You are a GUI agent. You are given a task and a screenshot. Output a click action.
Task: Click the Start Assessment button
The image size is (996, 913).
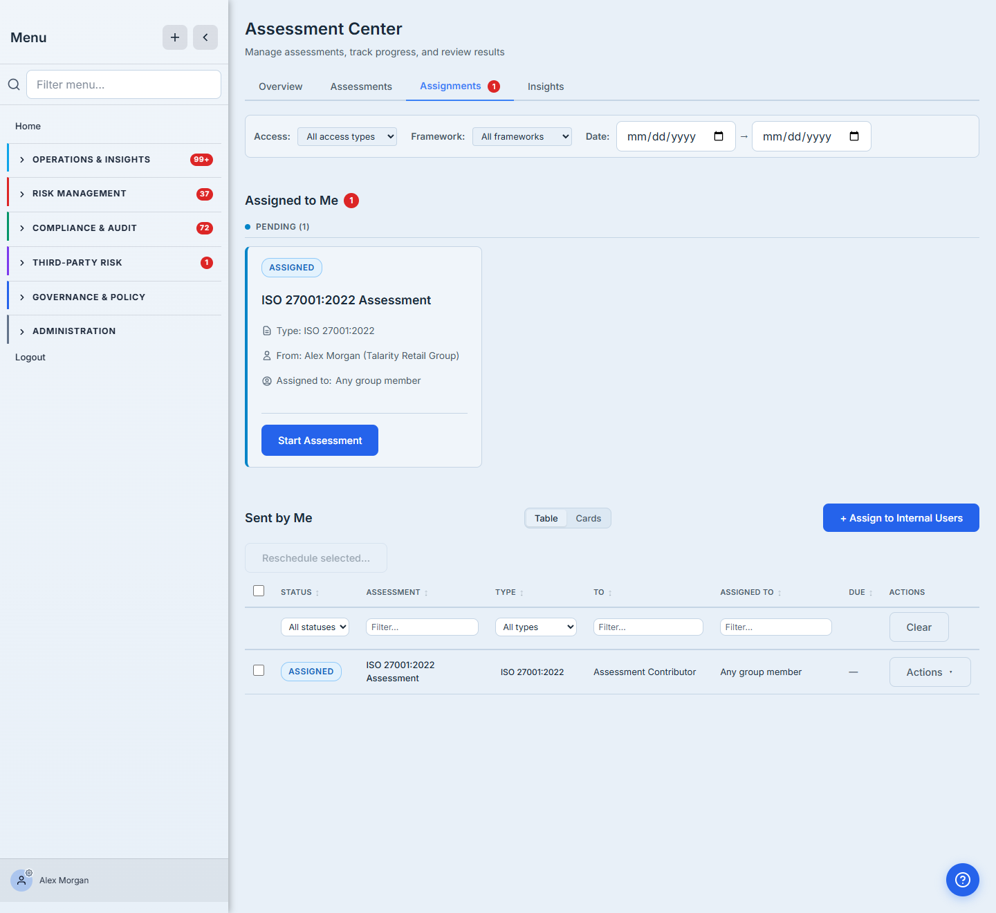[x=320, y=441]
